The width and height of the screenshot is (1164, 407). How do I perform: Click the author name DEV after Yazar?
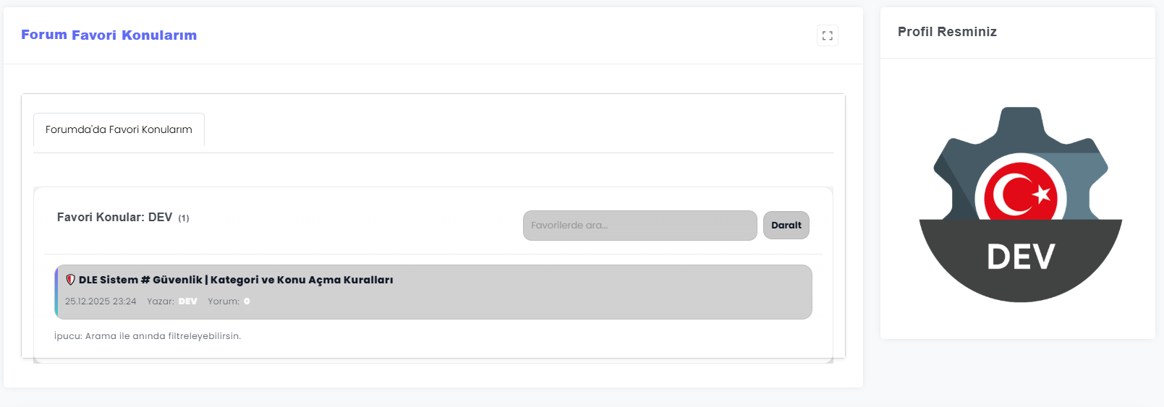coord(188,301)
